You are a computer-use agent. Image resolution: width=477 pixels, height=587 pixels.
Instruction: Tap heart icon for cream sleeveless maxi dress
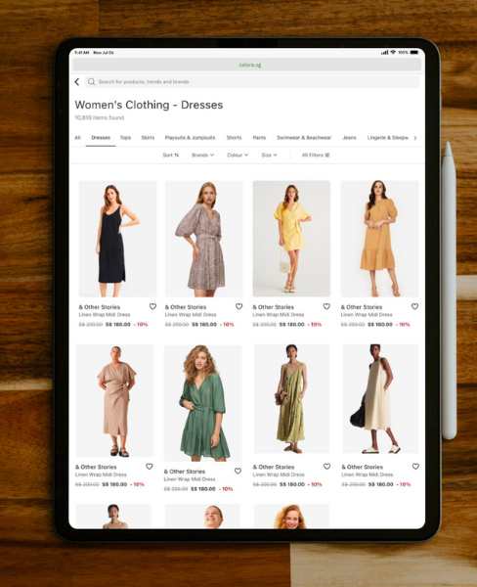tap(415, 467)
